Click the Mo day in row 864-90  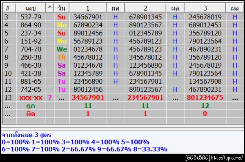click(x=62, y=25)
